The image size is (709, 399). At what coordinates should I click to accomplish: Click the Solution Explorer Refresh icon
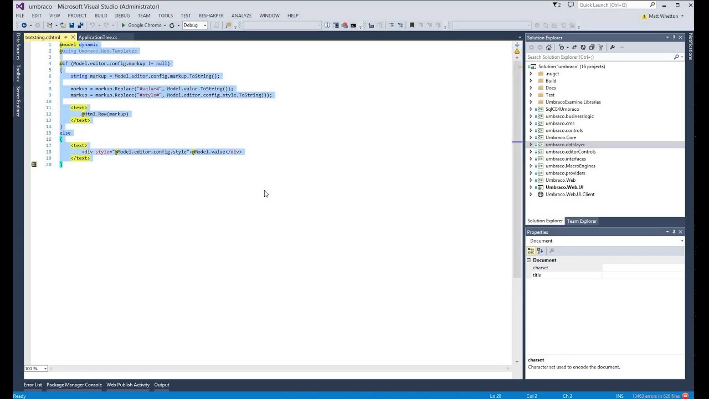point(583,47)
